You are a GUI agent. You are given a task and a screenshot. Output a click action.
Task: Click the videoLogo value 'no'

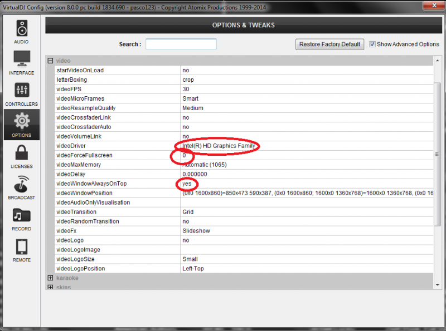coord(186,240)
